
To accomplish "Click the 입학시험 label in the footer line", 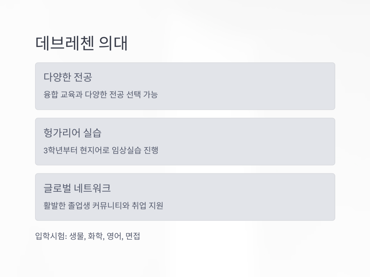I will point(51,236).
